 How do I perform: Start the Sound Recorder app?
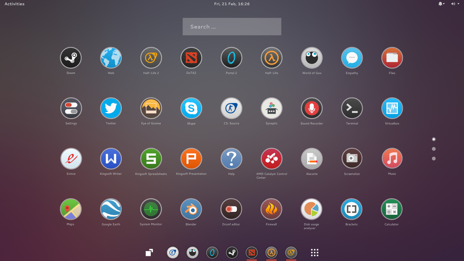(312, 108)
